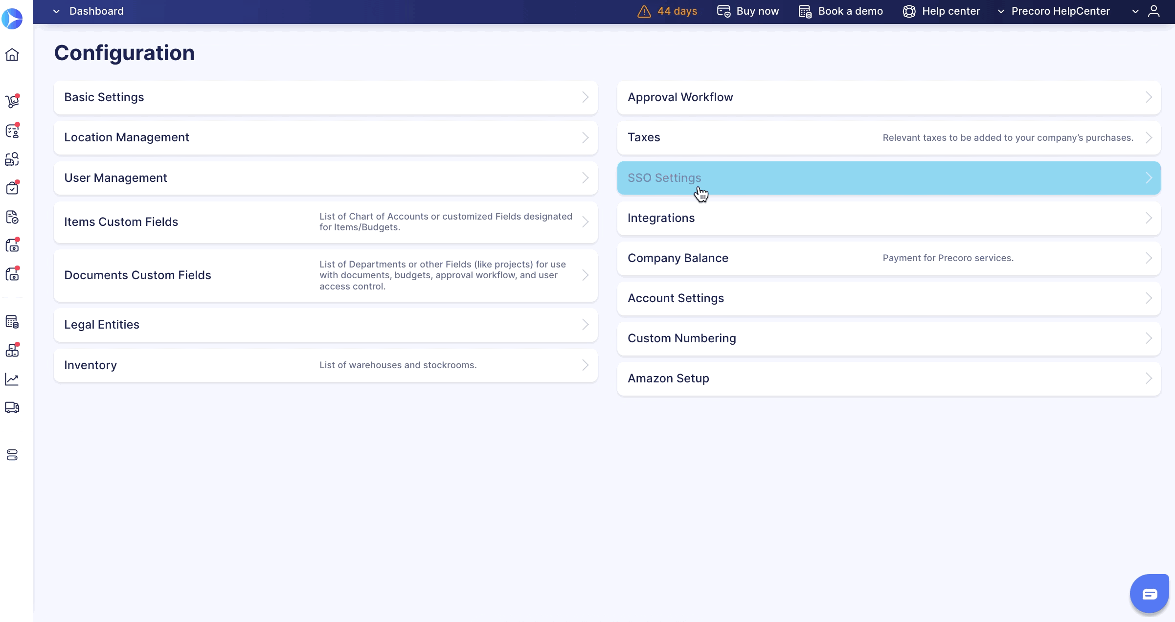The image size is (1175, 622).
Task: Open the inventory boxes sidebar icon
Action: (12, 350)
